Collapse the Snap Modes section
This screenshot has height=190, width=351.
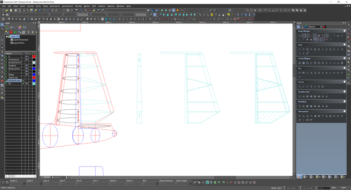345,31
